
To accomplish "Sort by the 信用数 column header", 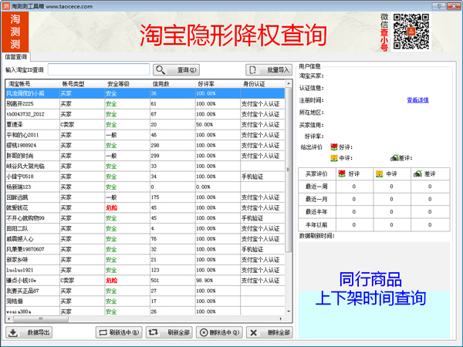I will (172, 84).
